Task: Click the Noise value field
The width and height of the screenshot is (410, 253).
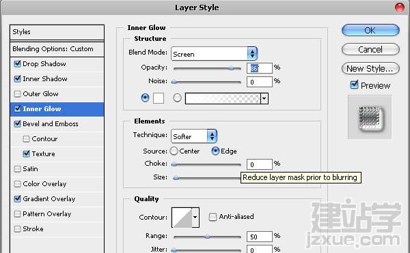Action: click(260, 82)
